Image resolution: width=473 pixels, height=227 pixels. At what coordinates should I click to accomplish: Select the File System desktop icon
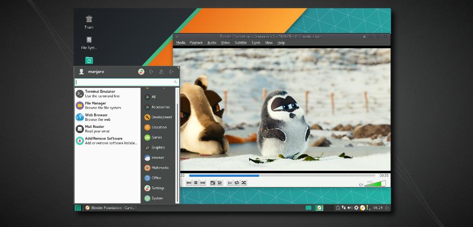point(89,43)
